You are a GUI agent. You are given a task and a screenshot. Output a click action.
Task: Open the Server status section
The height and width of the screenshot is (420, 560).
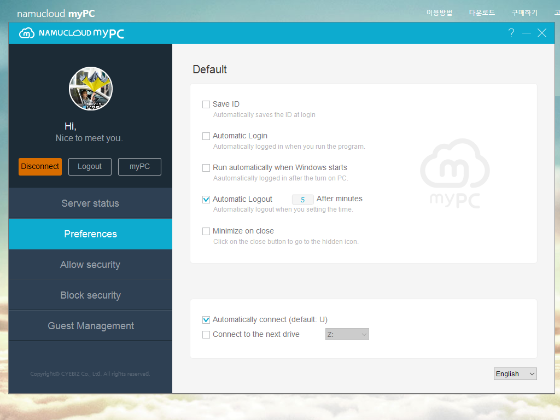tap(90, 203)
